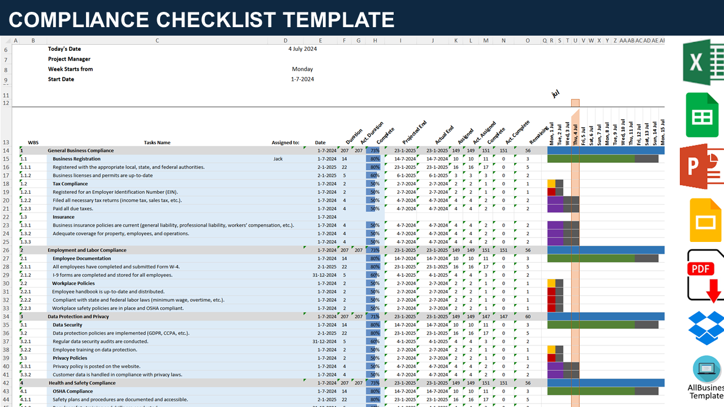Select the yellow Google Slides icon
Viewport: 724px width, 407px height.
[705, 220]
